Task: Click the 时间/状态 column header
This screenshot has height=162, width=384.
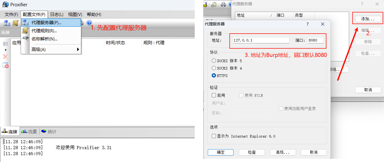Action: pyautogui.click(x=123, y=43)
